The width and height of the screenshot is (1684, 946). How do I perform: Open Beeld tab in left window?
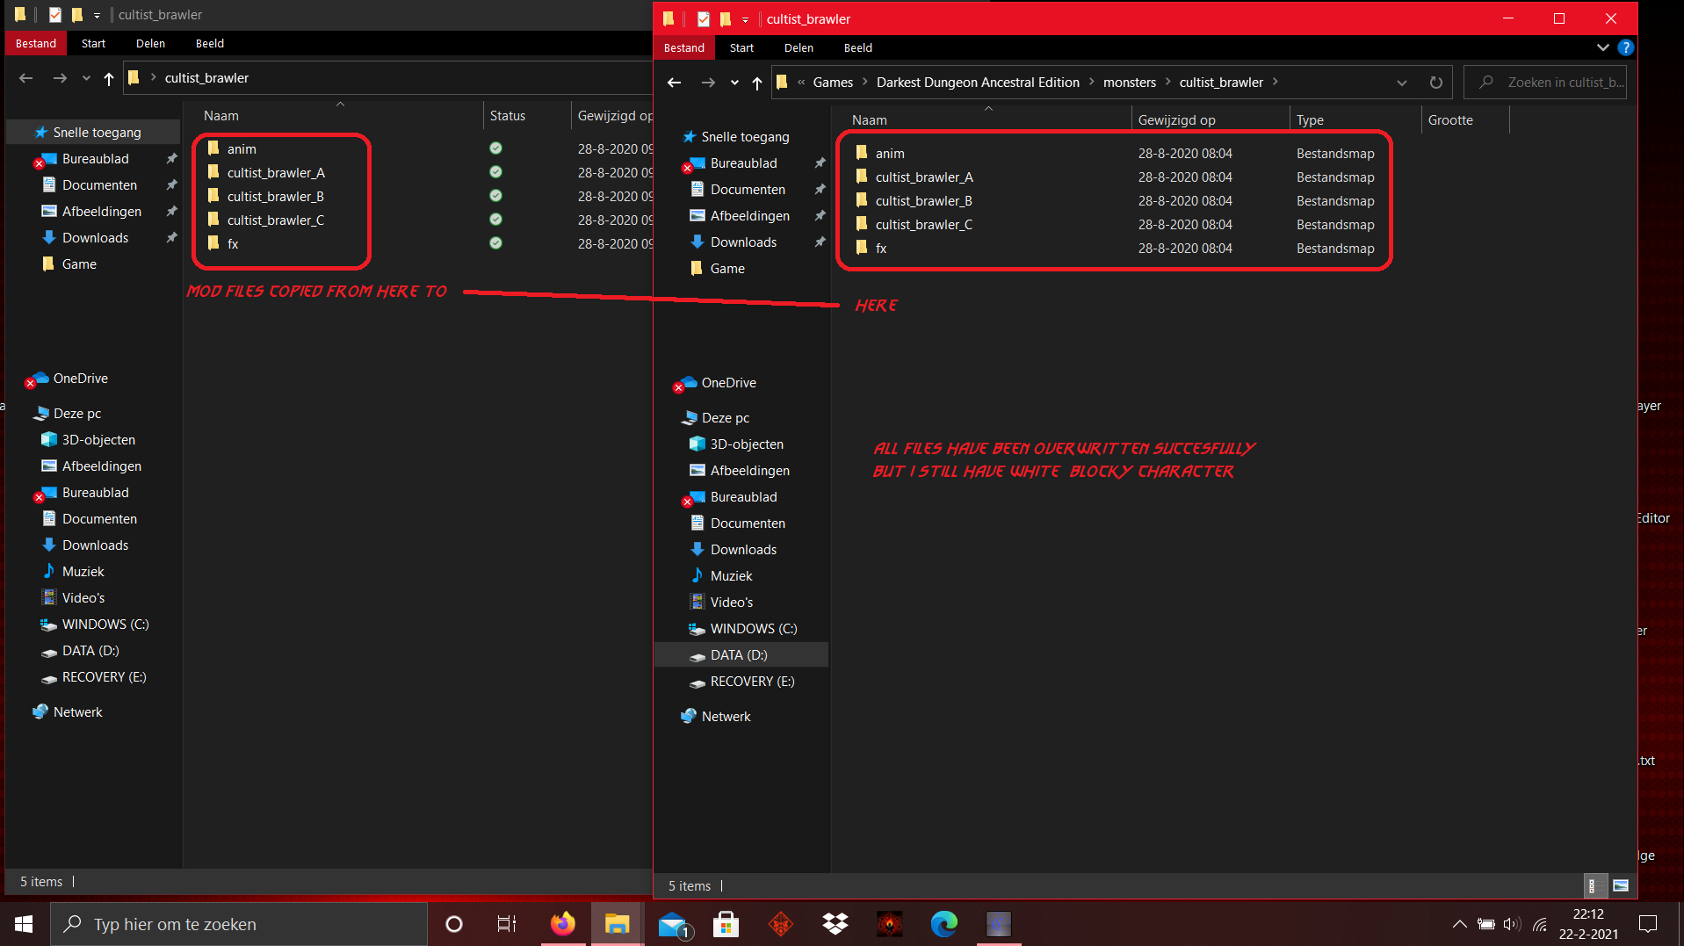pyautogui.click(x=209, y=43)
